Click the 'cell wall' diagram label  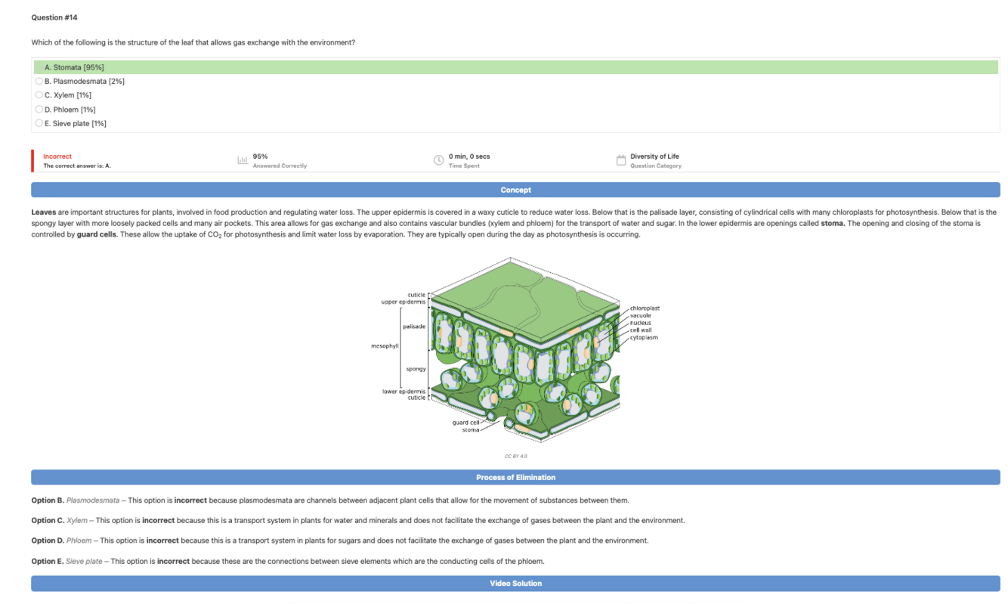tap(641, 330)
